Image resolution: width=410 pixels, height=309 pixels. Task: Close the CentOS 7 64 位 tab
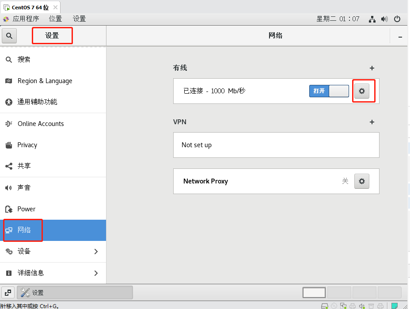(x=55, y=8)
